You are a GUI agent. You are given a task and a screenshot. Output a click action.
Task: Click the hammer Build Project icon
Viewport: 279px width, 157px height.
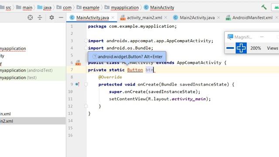264,7
